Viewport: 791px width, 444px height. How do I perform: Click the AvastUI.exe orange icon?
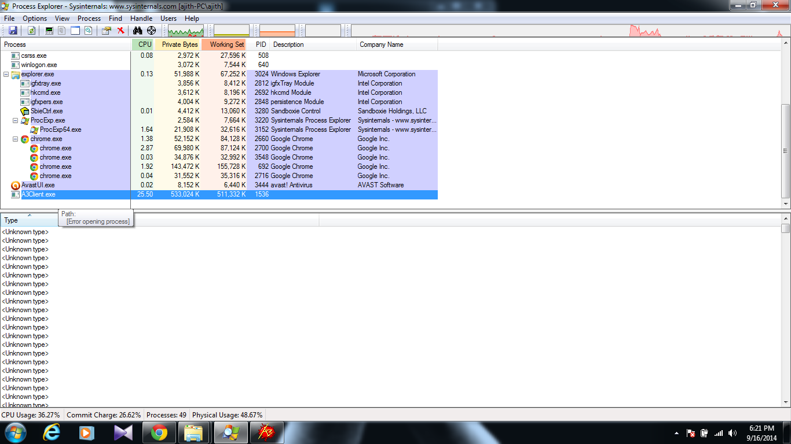coord(16,185)
